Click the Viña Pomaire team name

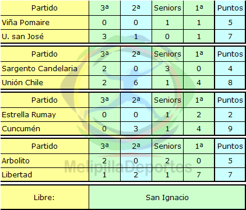pyautogui.click(x=26, y=23)
